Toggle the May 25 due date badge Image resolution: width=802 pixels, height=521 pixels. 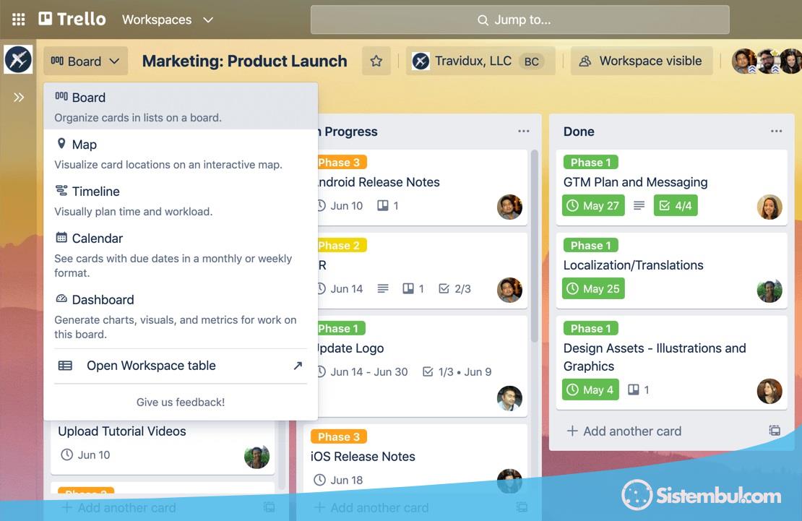[x=593, y=288]
